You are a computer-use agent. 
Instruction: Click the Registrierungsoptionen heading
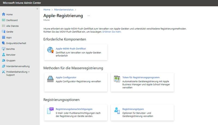tap(62, 100)
